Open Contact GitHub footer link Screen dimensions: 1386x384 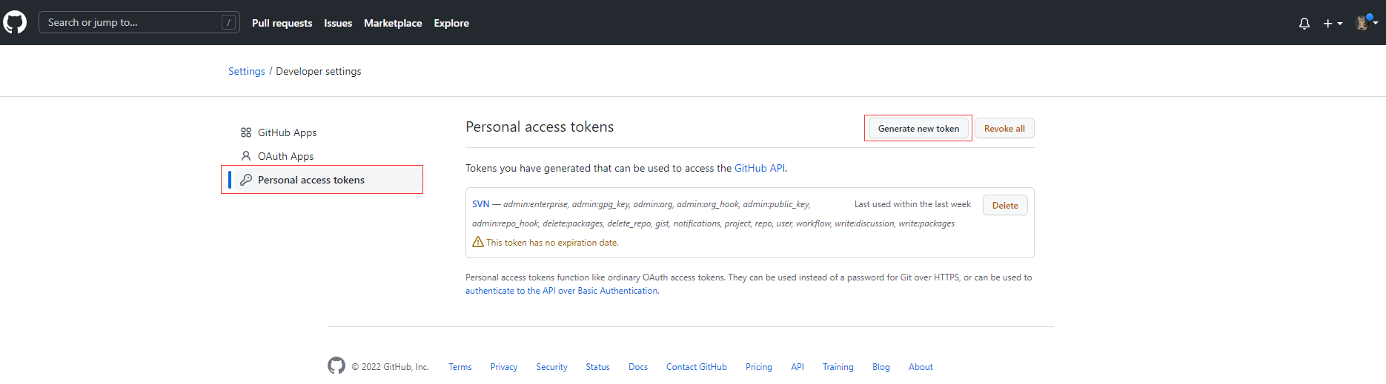tap(697, 367)
